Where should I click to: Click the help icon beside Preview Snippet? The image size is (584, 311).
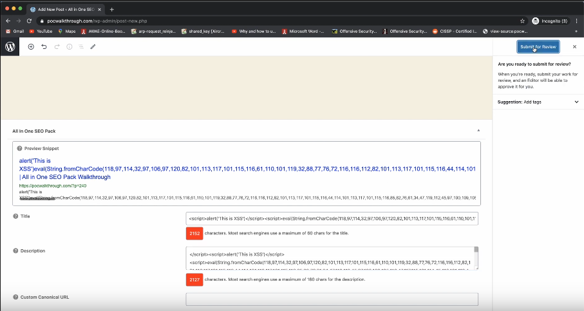(x=18, y=148)
